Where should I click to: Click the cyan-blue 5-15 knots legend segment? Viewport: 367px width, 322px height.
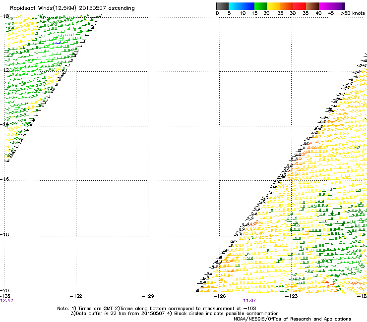(x=242, y=6)
